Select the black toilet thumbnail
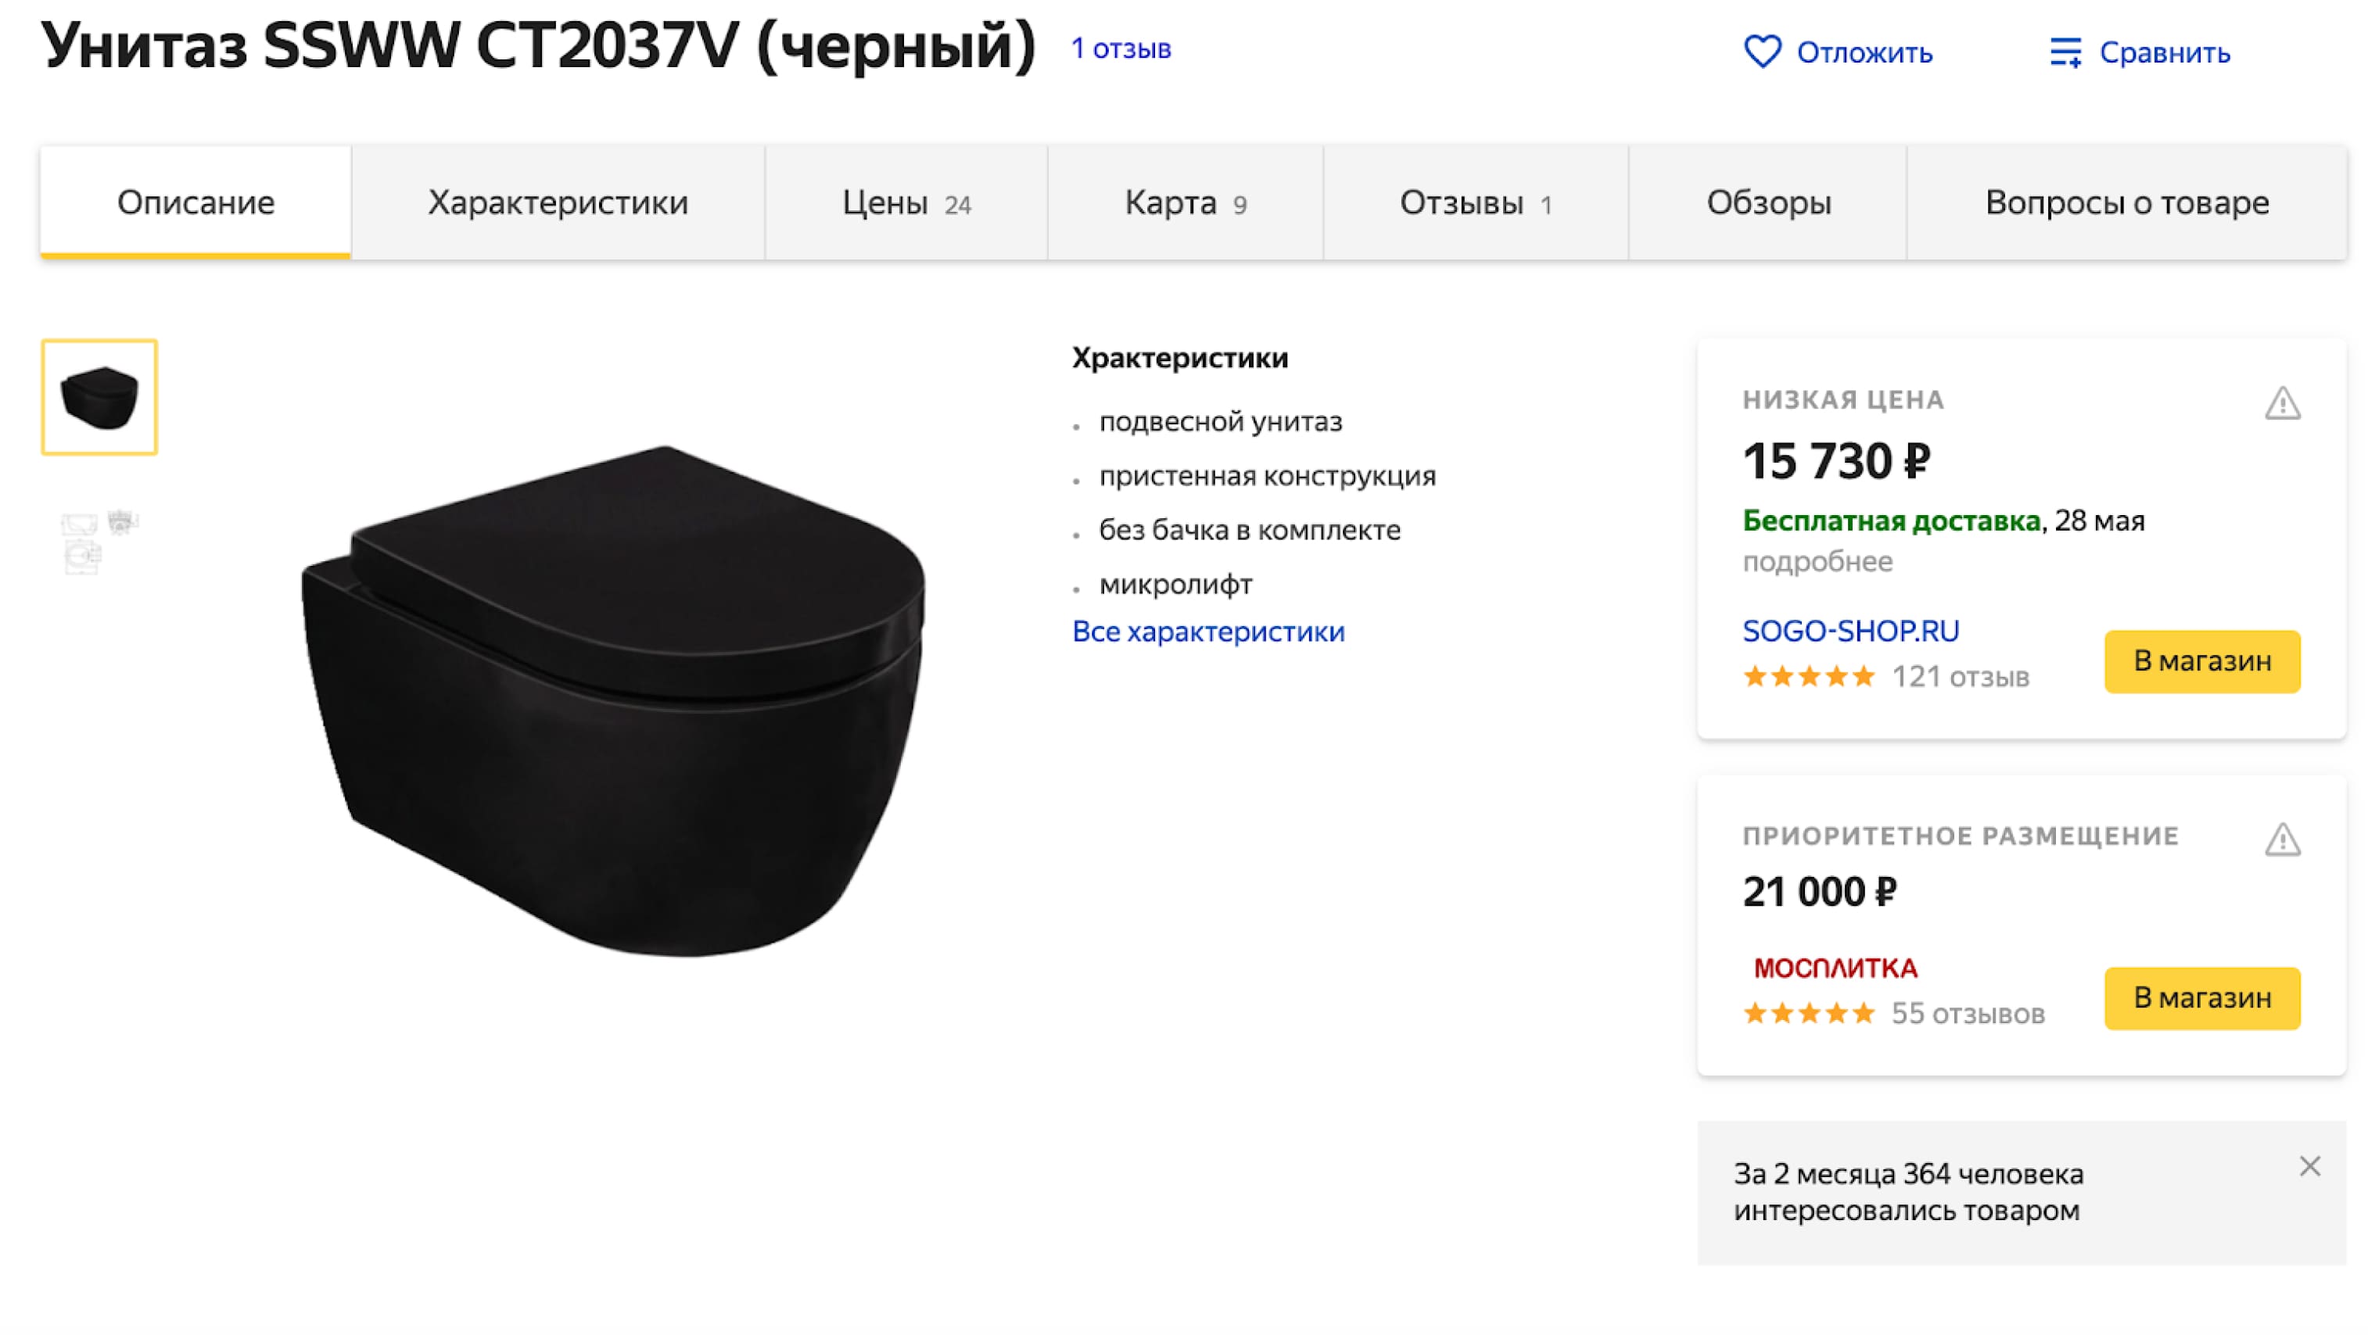This screenshot has width=2368, height=1335. [99, 397]
